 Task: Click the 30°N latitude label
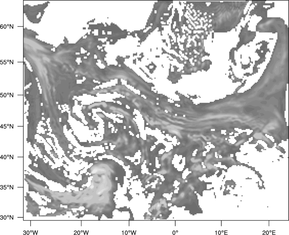(7, 218)
